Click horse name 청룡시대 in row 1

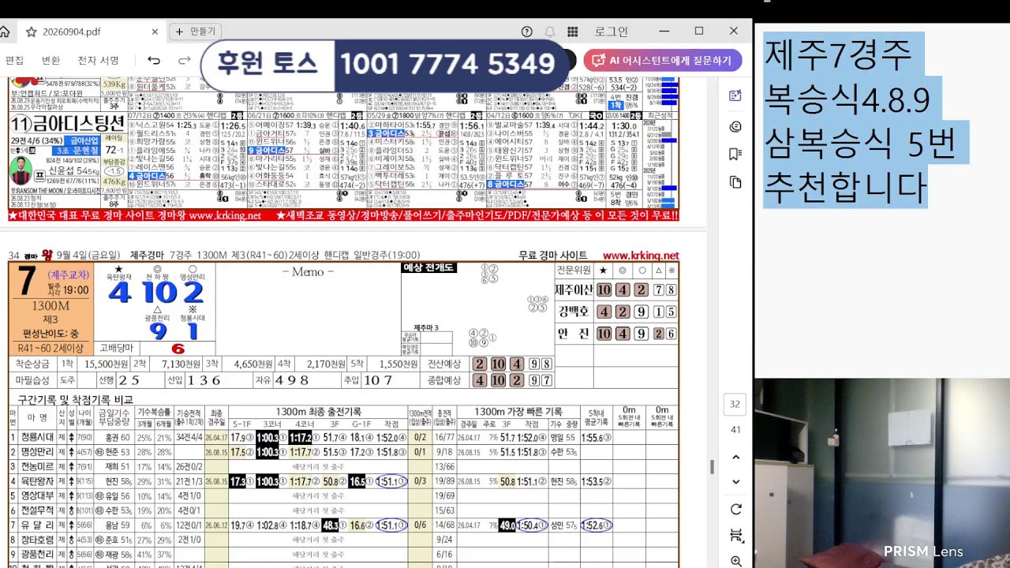37,437
